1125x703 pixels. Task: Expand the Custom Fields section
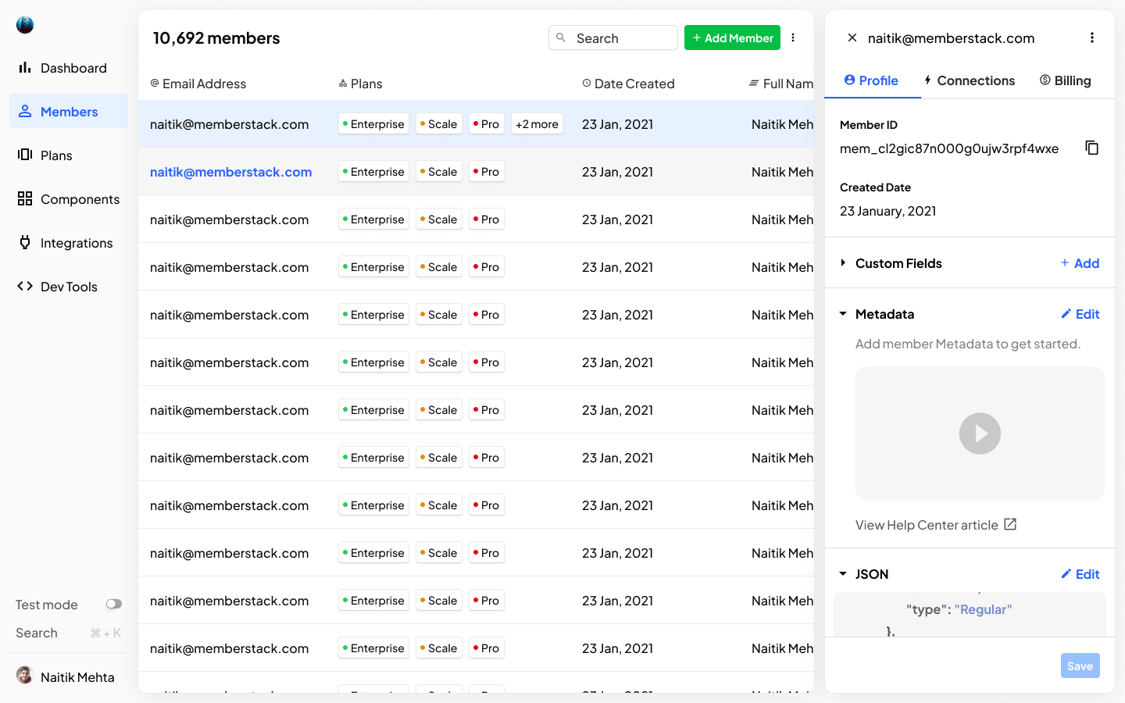pos(843,263)
